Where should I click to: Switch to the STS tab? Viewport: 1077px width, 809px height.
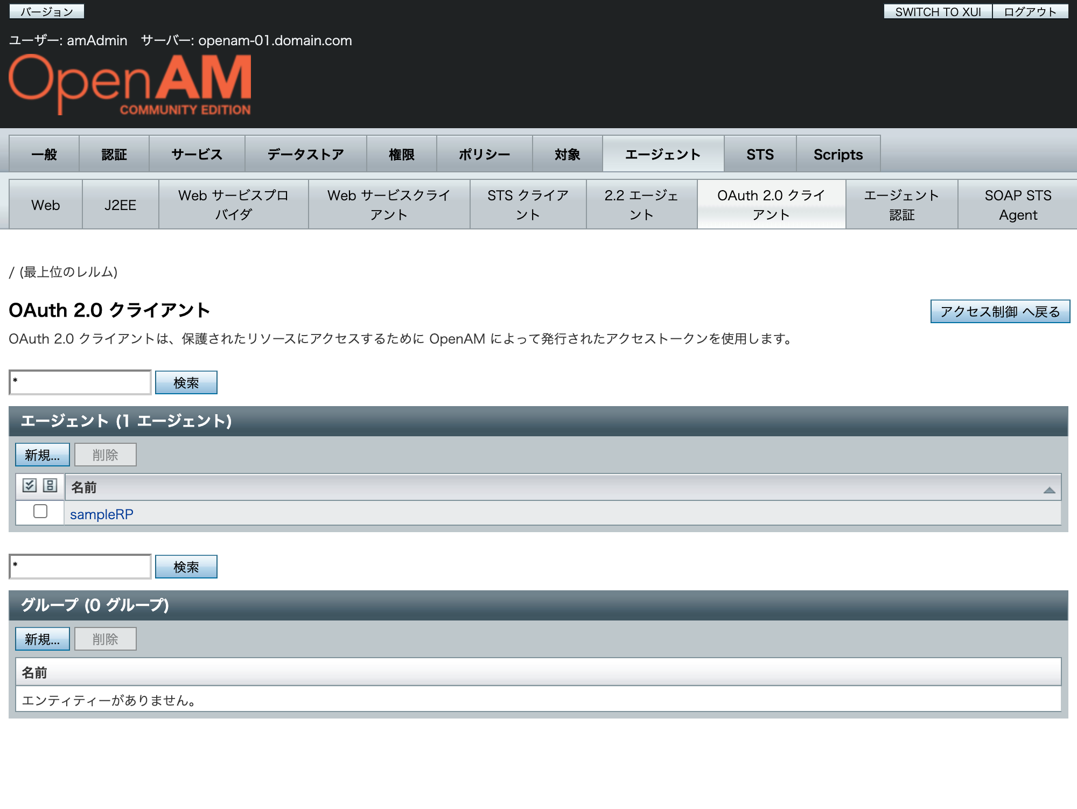click(759, 154)
